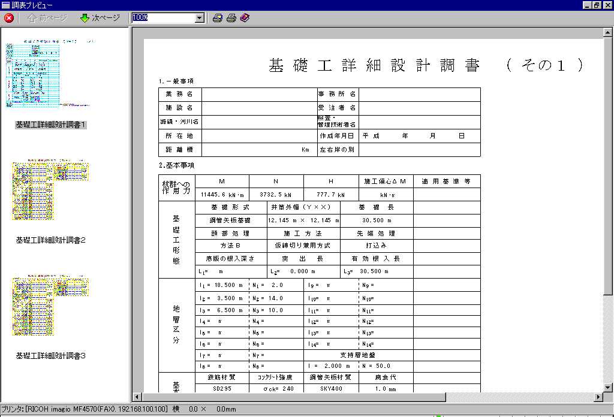Click the SD295 cell

222,388
